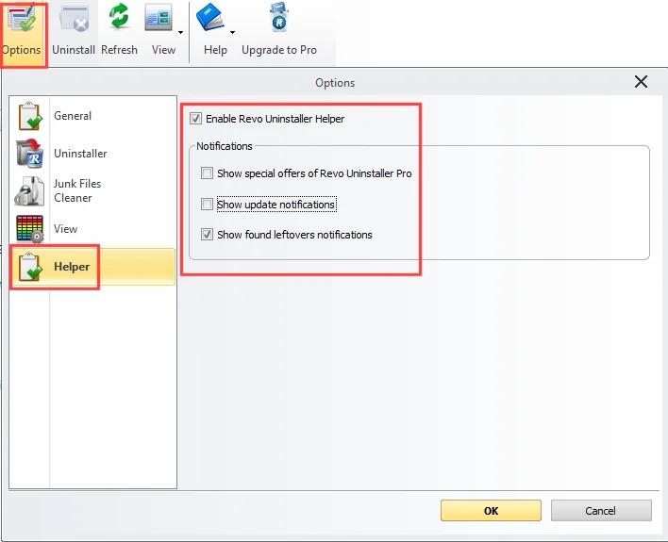Viewport: 668px width, 542px height.
Task: Click the green Refresh arrows icon
Action: coord(119,17)
